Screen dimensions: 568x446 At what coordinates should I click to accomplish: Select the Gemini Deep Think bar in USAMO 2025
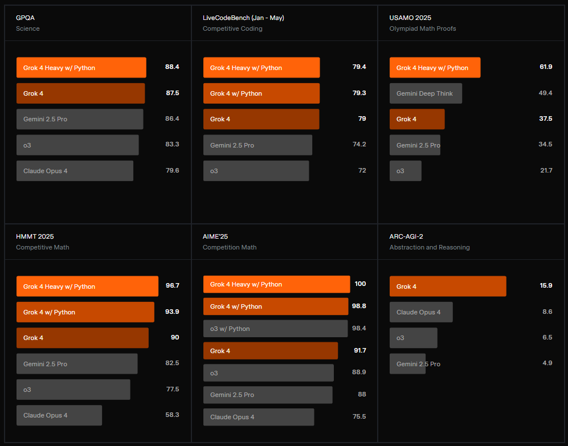tap(425, 93)
